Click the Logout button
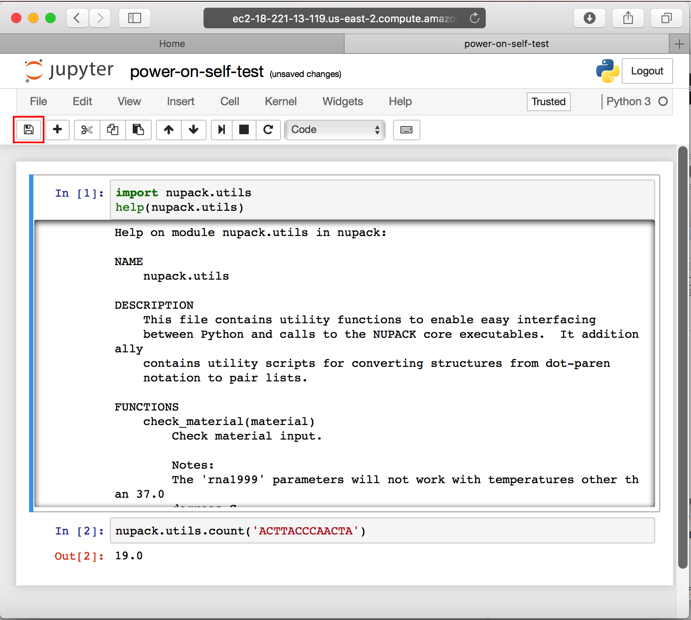The image size is (691, 620). 647,71
